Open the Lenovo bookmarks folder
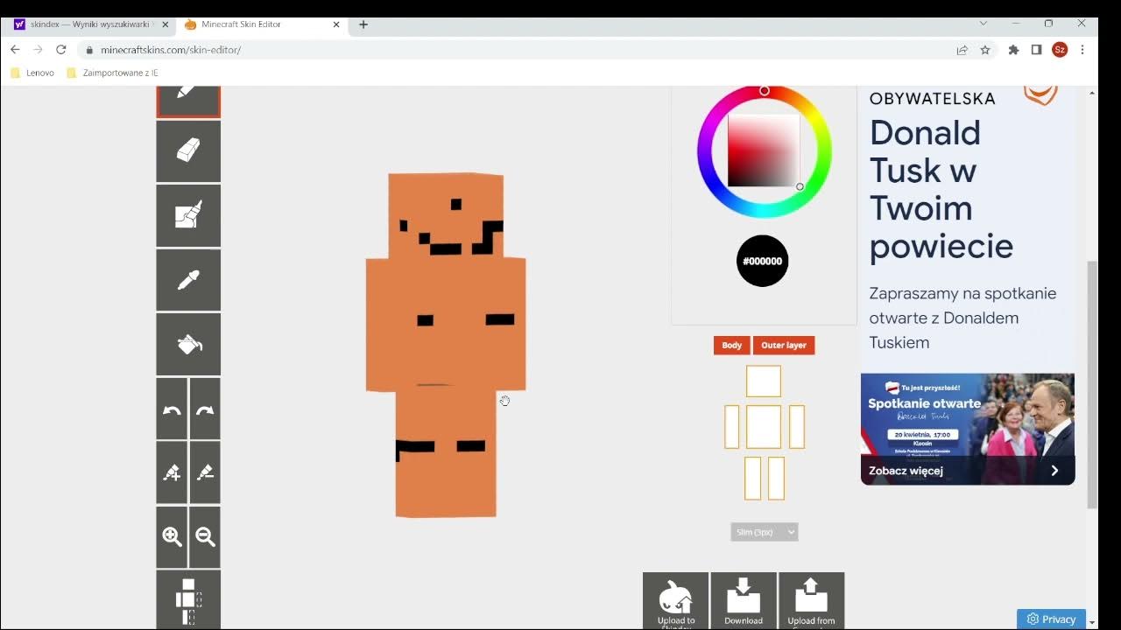1121x630 pixels. coord(32,73)
